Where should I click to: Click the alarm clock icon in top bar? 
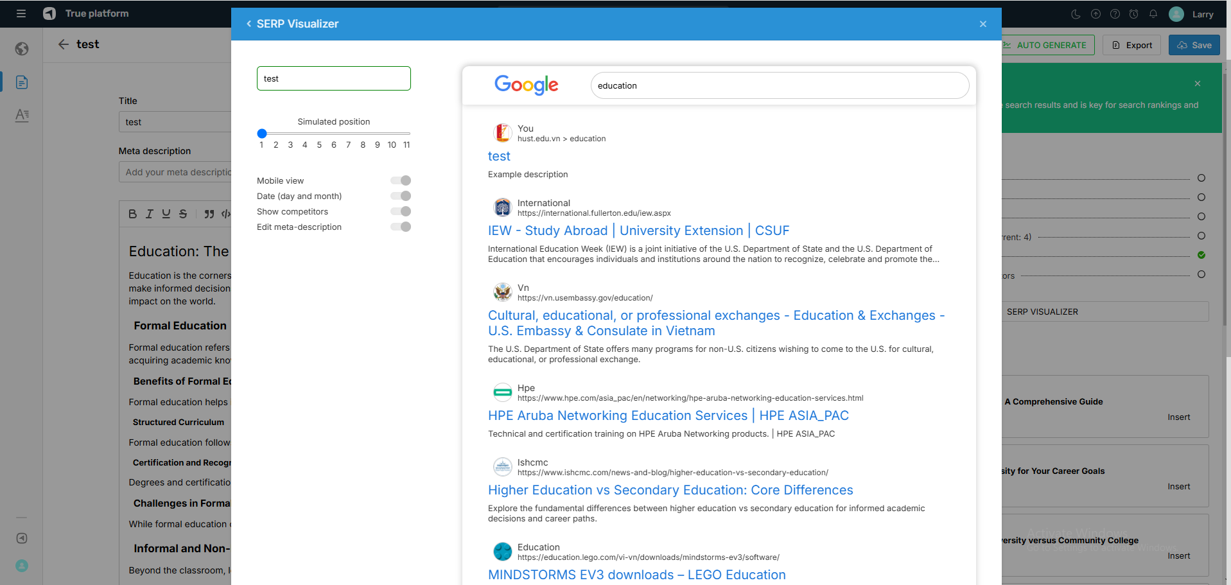pyautogui.click(x=1134, y=14)
